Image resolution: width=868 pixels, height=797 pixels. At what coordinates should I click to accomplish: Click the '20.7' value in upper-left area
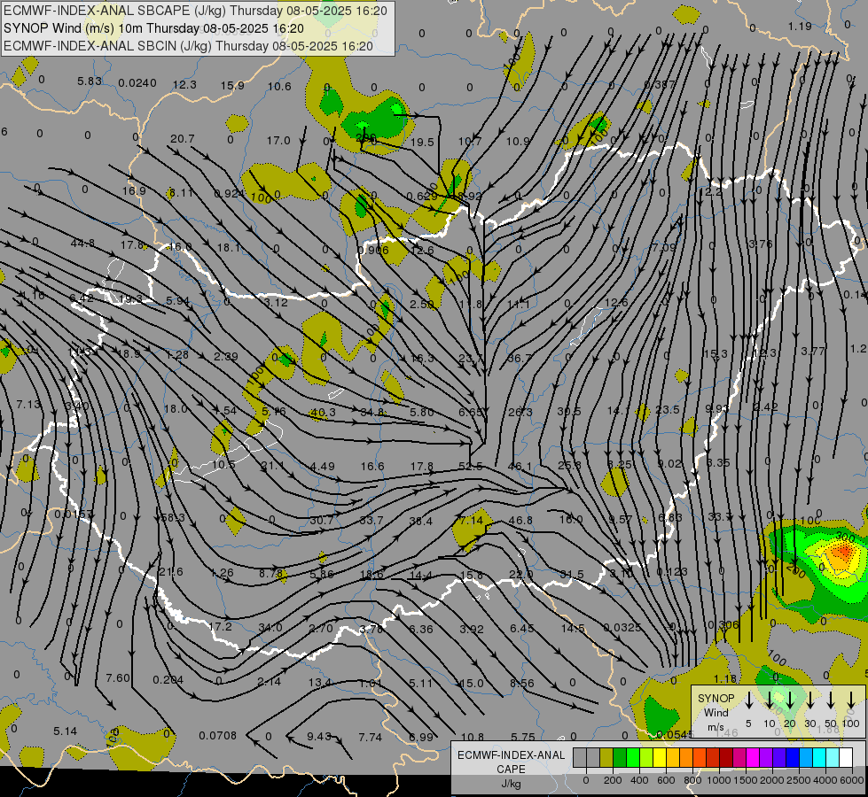pyautogui.click(x=182, y=138)
